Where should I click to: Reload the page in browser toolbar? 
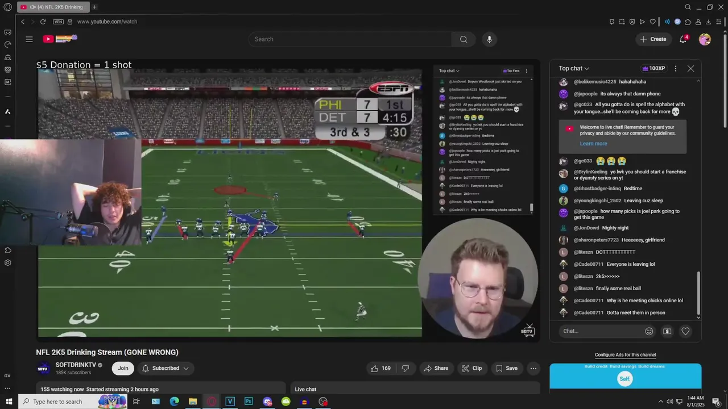43,22
